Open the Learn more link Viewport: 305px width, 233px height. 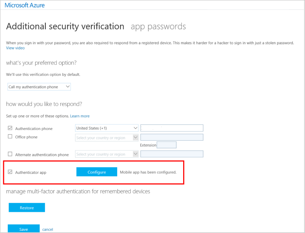(80, 116)
